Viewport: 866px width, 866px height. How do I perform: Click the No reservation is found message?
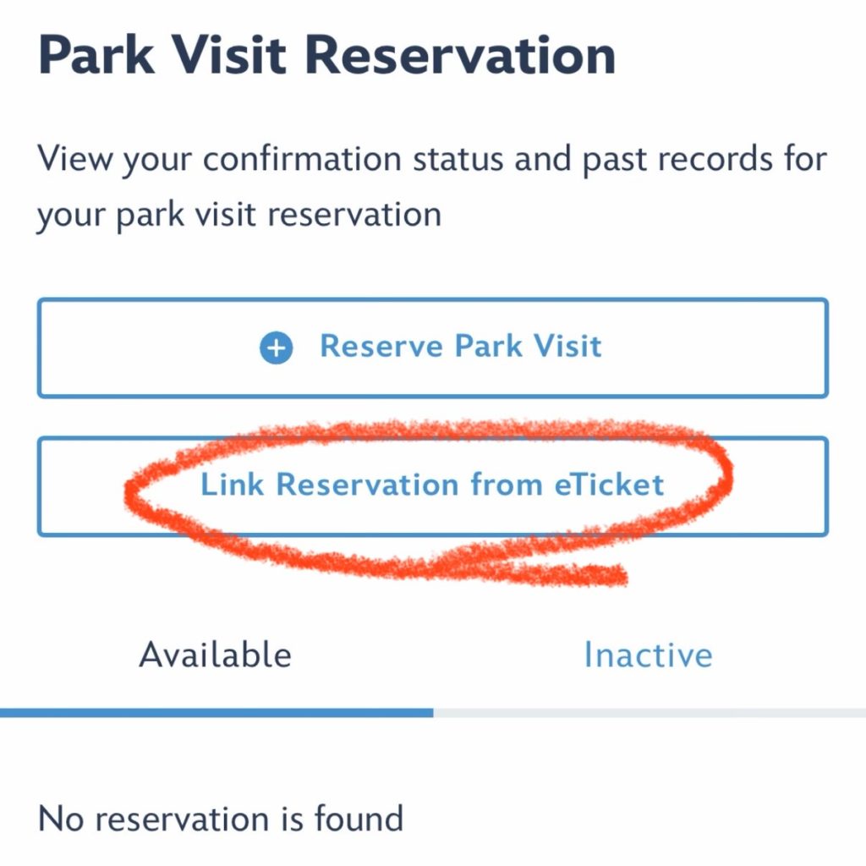coord(218,818)
